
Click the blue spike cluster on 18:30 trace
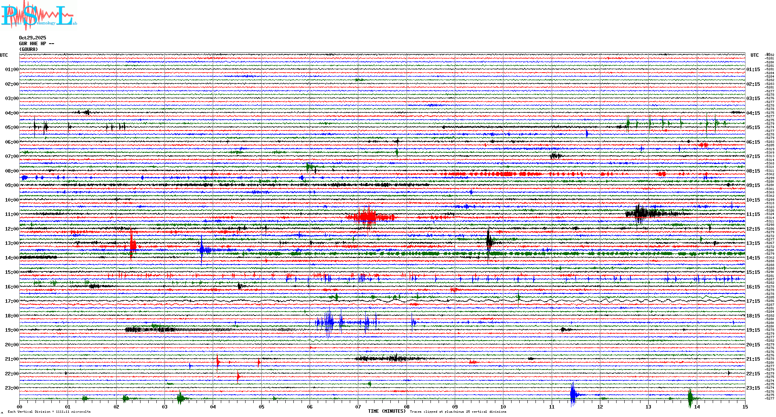[x=329, y=322]
